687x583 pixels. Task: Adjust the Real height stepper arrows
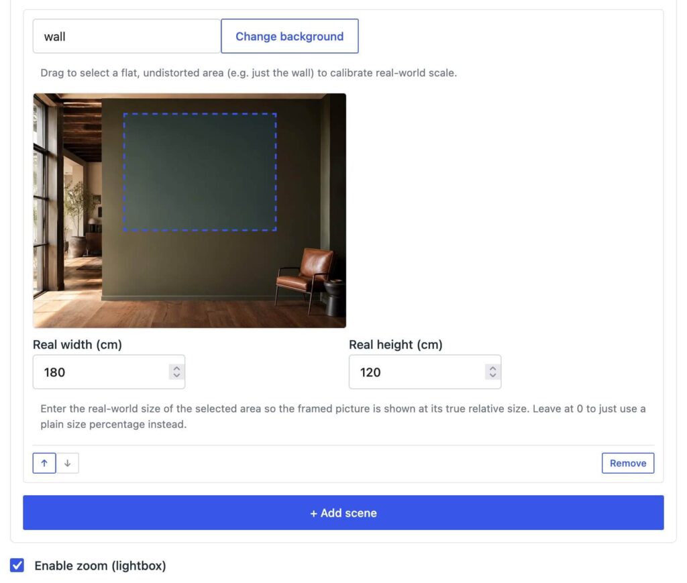point(493,372)
